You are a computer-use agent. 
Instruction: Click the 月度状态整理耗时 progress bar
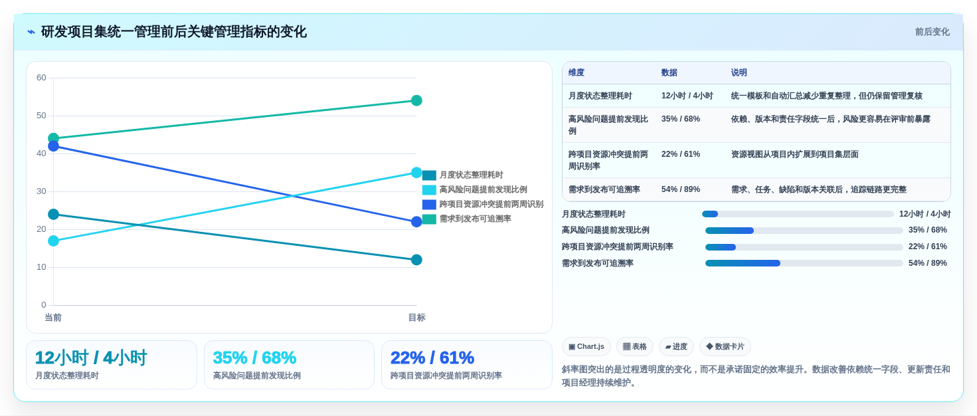(798, 214)
